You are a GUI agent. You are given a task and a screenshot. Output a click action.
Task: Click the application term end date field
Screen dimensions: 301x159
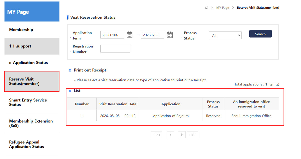click(152, 35)
